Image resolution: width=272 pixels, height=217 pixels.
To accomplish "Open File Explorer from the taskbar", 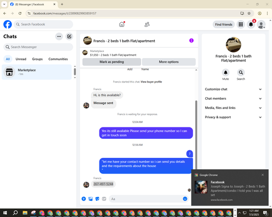I will (25, 213).
